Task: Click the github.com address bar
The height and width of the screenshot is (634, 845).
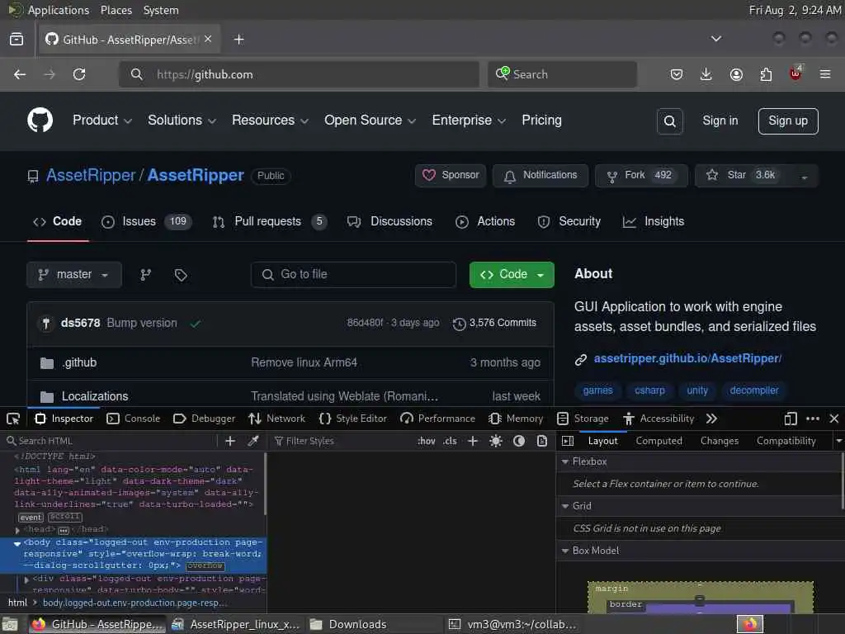Action: (x=299, y=74)
